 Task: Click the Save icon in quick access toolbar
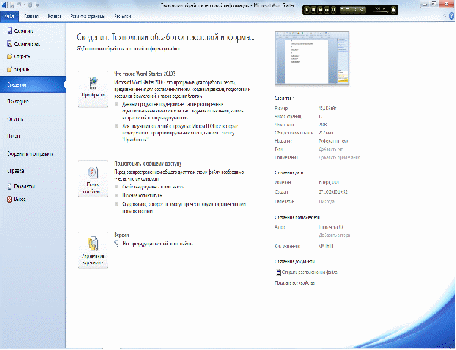(x=12, y=5)
